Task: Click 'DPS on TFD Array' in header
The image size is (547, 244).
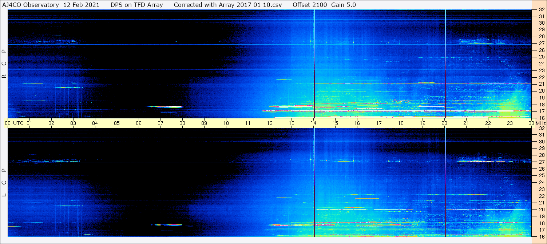Action: tap(136, 5)
